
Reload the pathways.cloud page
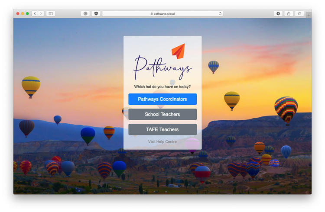pos(220,14)
